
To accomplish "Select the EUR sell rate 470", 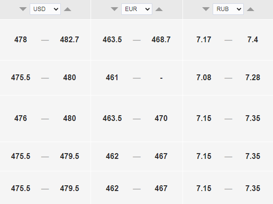I will click(161, 118).
